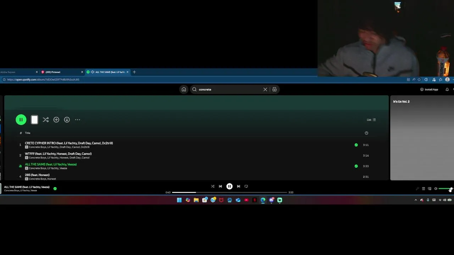Toggle saved checkmark on CRETE CYPHER INTRO row

(x=356, y=145)
